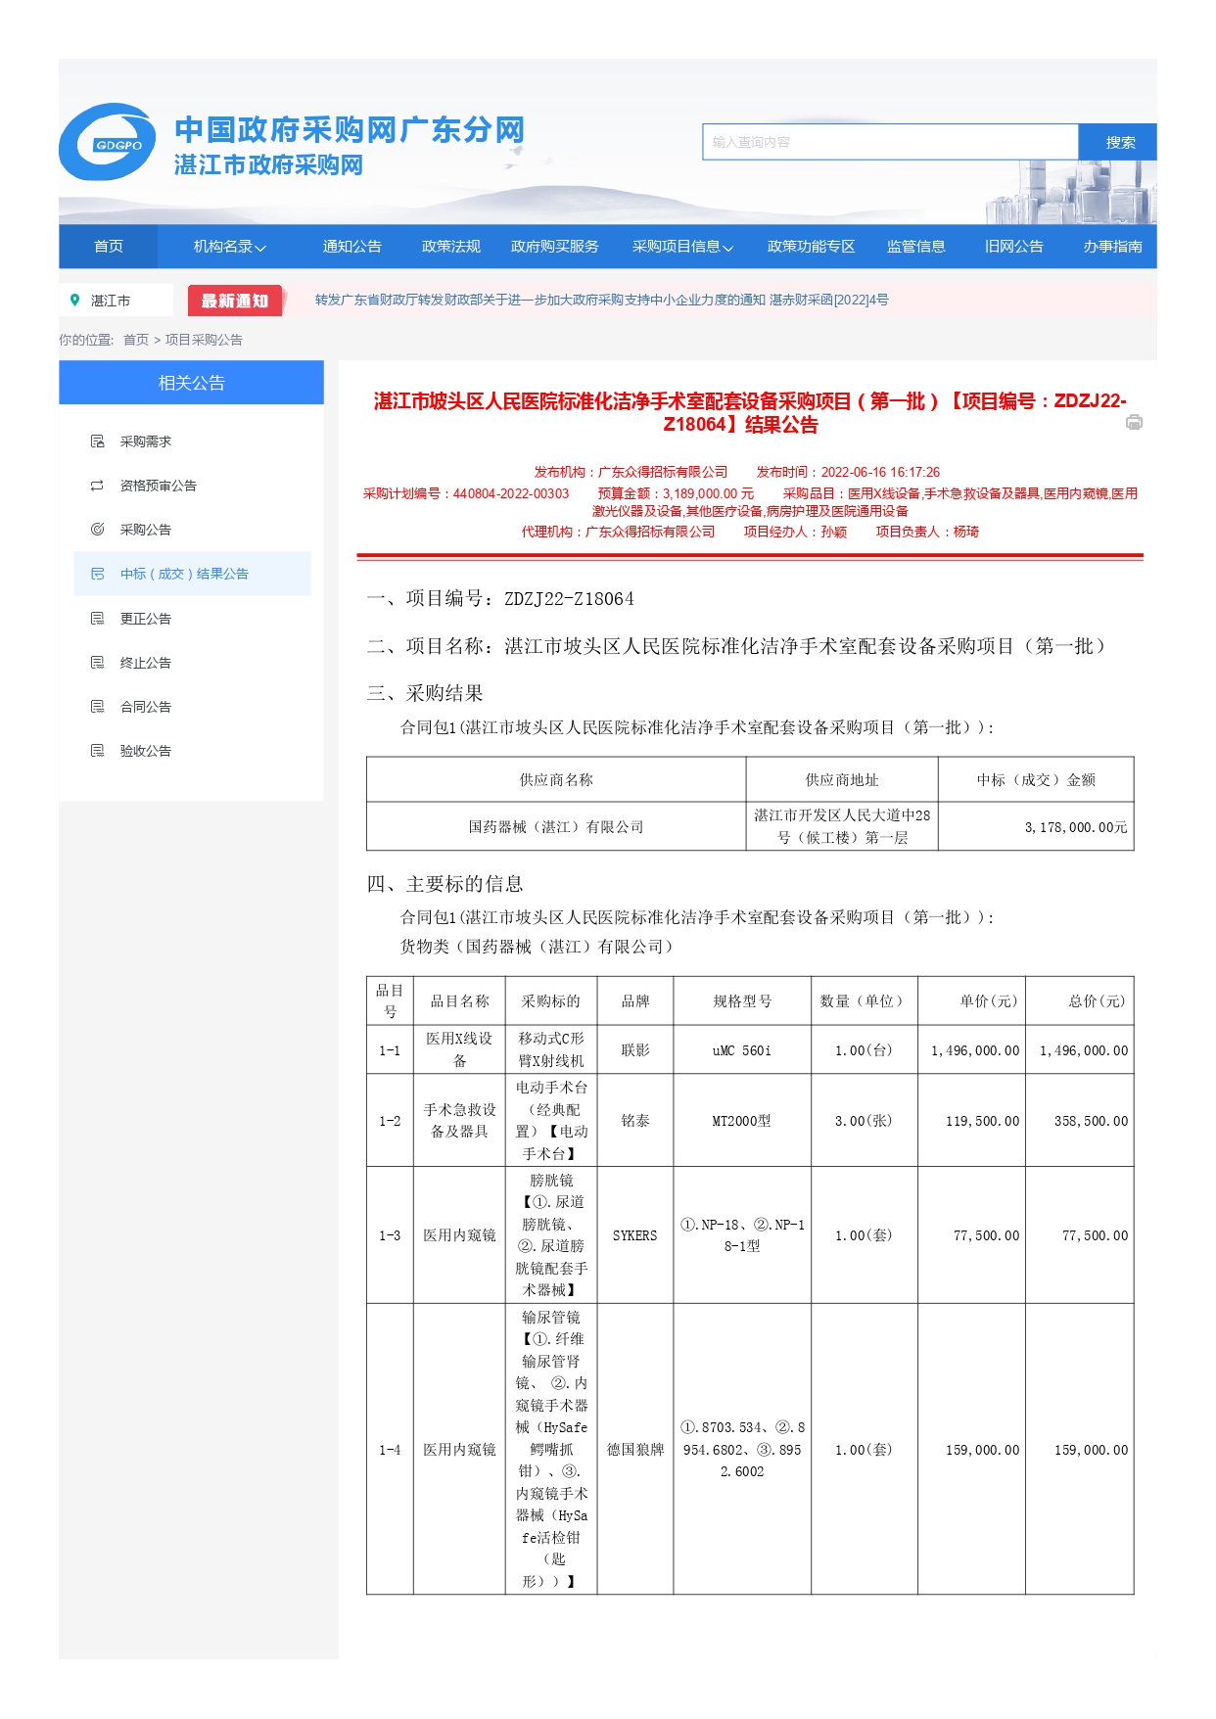Click the 采购公告 target icon

pos(98,530)
